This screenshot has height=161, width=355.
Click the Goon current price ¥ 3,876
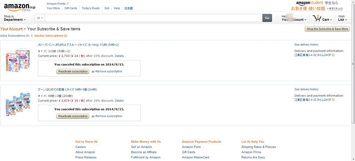tap(64, 101)
